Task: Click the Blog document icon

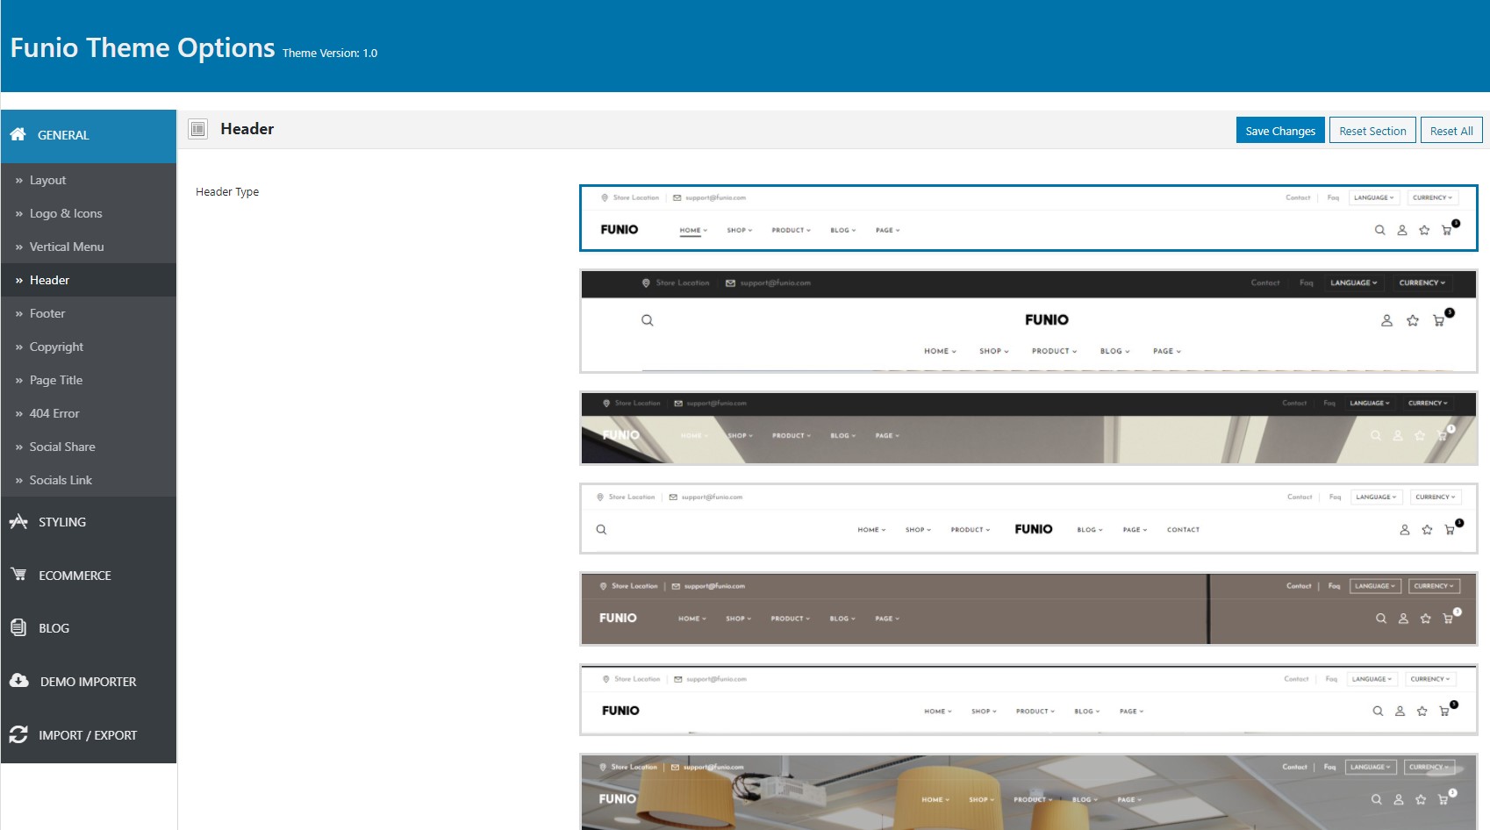Action: [x=18, y=627]
